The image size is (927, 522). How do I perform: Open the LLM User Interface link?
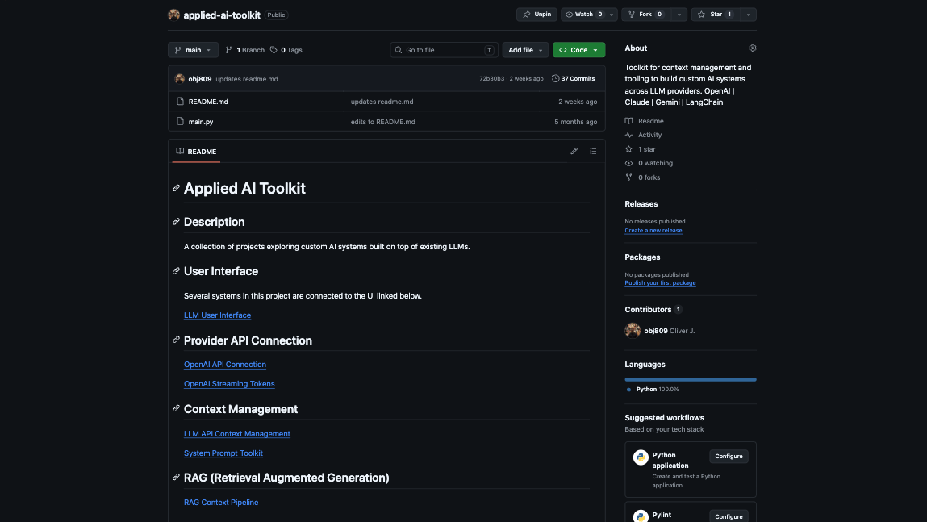(217, 315)
